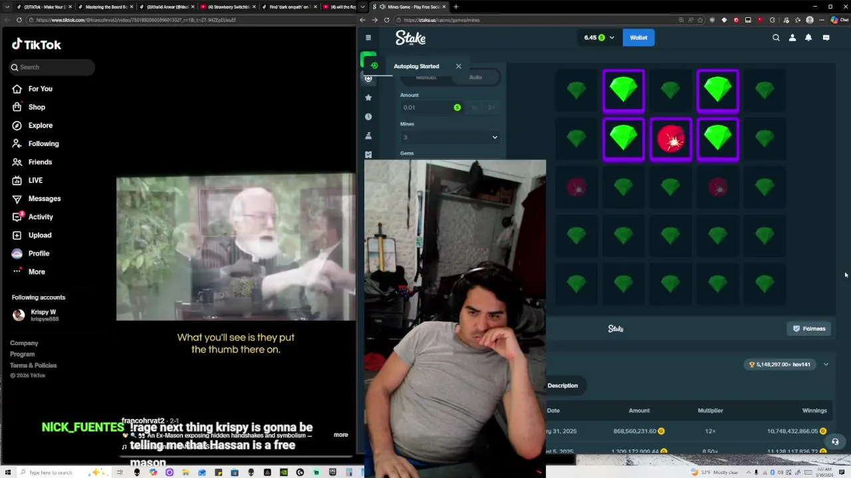Open the Stake live support headset icon
851x478 pixels.
[835, 441]
